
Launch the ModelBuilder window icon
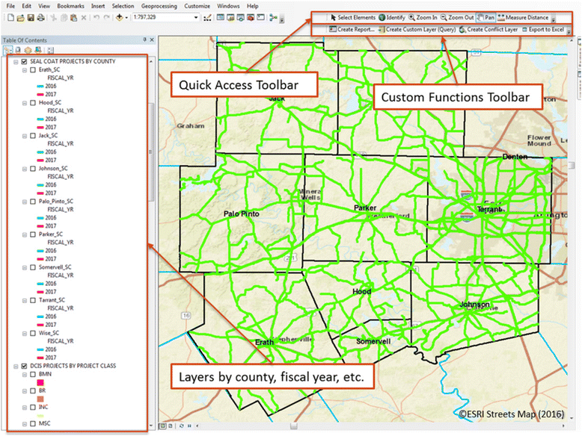[x=274, y=17]
